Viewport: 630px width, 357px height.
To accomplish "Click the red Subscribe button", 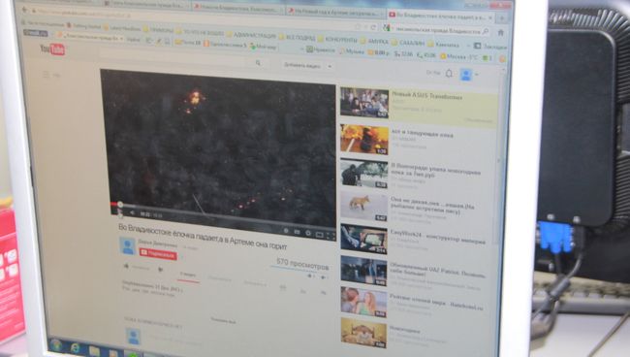I will 158,253.
